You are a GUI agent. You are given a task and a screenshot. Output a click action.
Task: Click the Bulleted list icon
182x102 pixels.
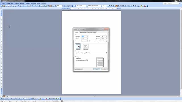(x=131, y=6)
